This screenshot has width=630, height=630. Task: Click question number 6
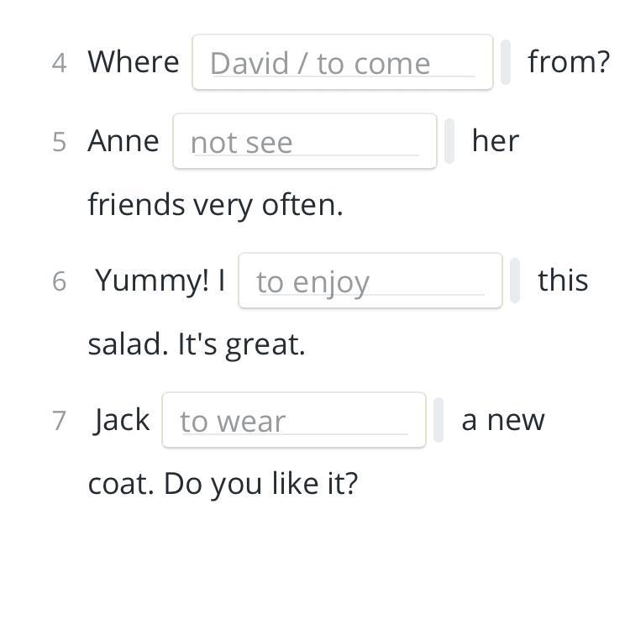click(59, 281)
